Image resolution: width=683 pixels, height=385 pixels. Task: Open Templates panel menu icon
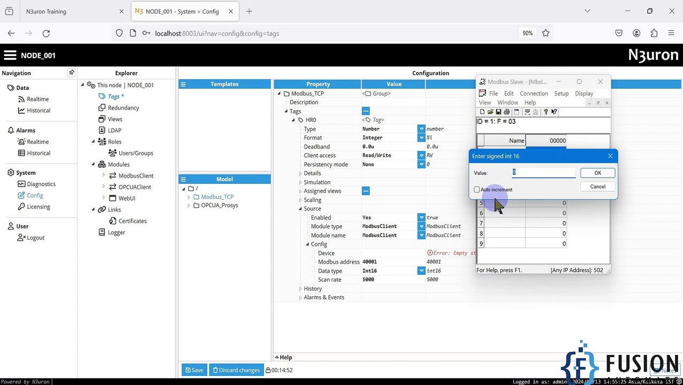click(183, 84)
